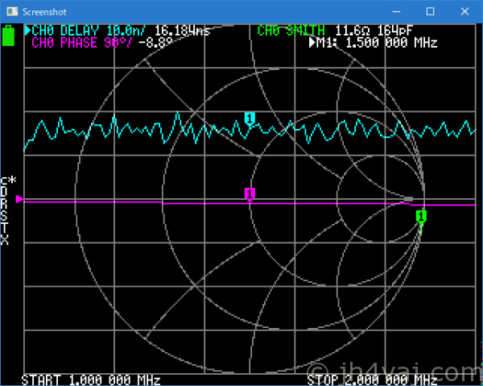Screen dimensions: 483x386
Task: Click the START 1.000 000 MHz frequency
Action: 91,380
